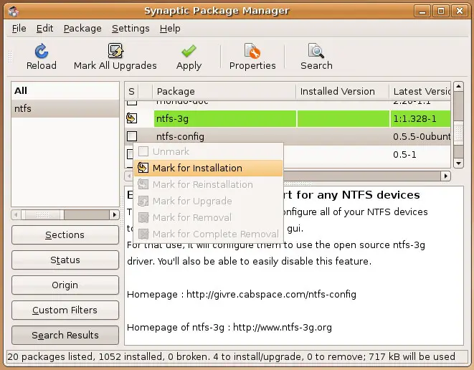Choose Mark for Installation in the context menu
474x370 pixels.
point(208,168)
